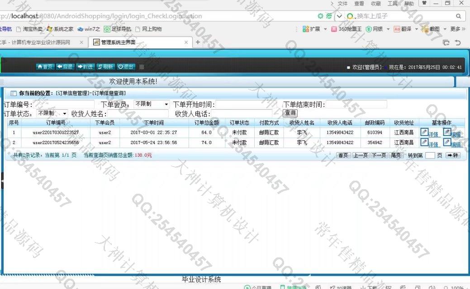This screenshot has height=289, width=470.
Task: Open the 工具 browser menu
Action: 392,4
